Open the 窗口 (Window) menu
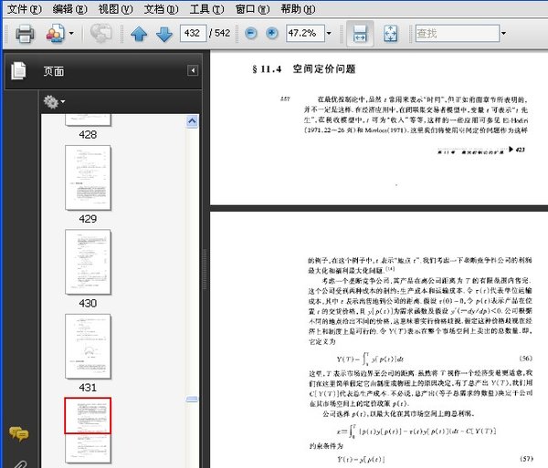Screen dimensions: 548x468 click(253, 9)
